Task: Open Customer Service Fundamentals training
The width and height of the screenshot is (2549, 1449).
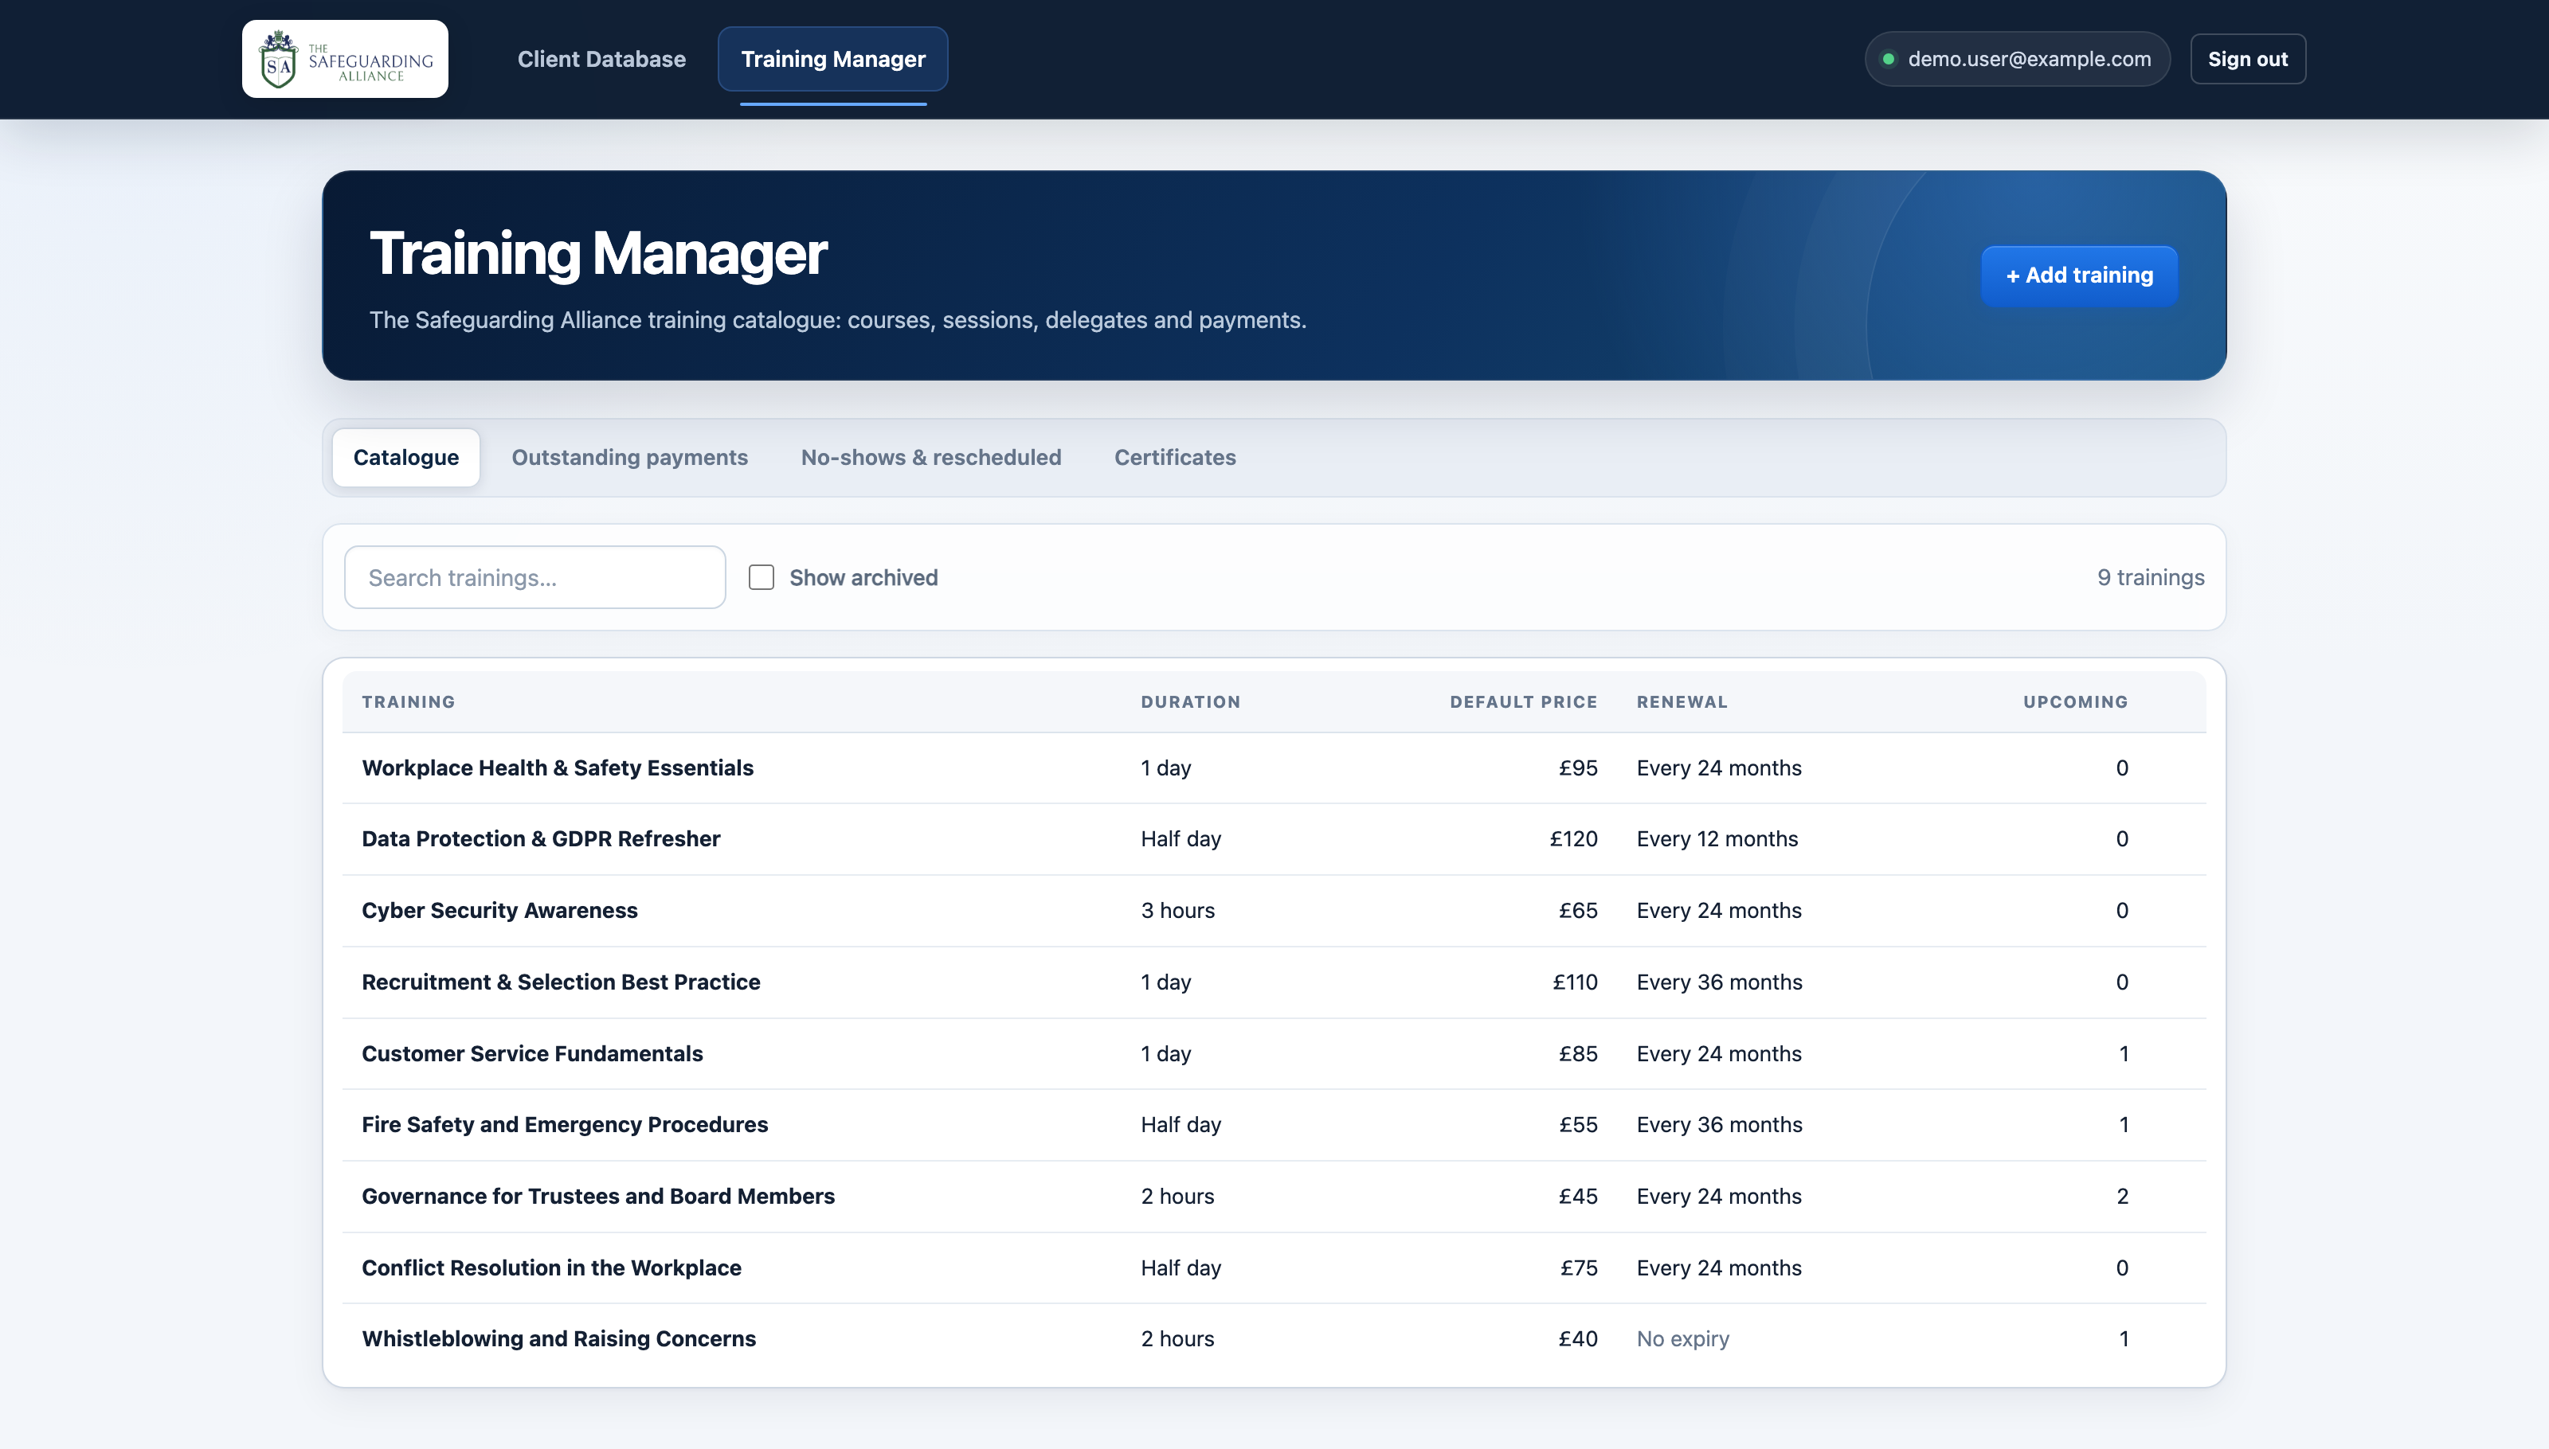Action: pyautogui.click(x=532, y=1054)
